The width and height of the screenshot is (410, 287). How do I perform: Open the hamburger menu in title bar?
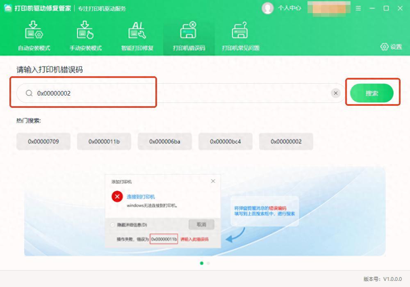click(358, 8)
